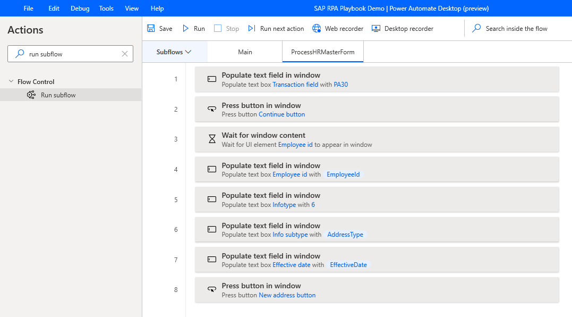Screen dimensions: 572x317
Task: Click the magnifier icon in Actions search box
Action: click(x=20, y=54)
